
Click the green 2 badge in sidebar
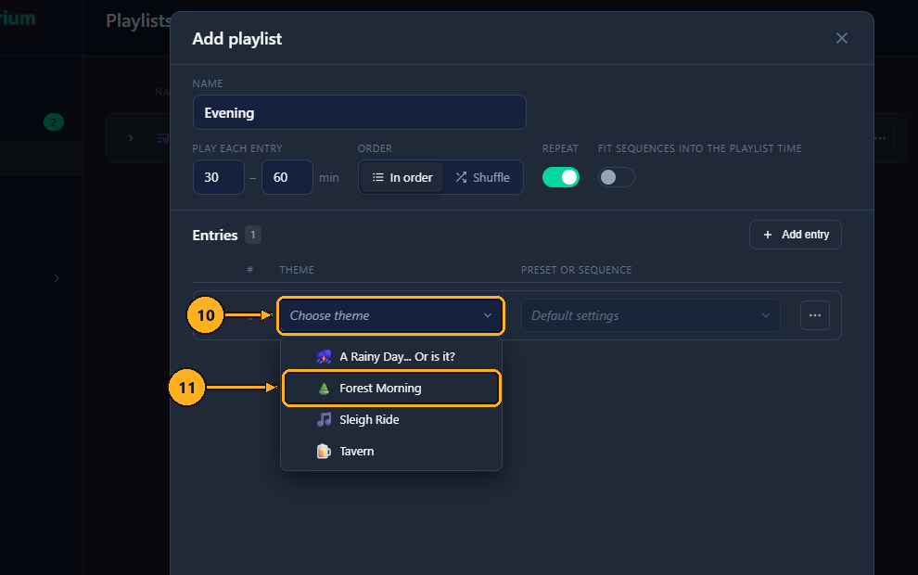(x=53, y=121)
